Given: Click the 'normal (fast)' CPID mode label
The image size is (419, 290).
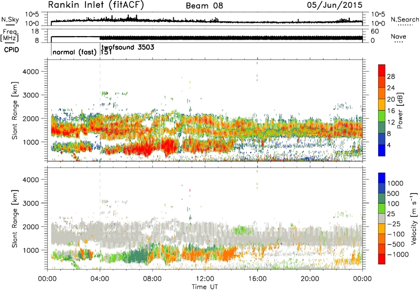Looking at the screenshot, I should click(74, 52).
